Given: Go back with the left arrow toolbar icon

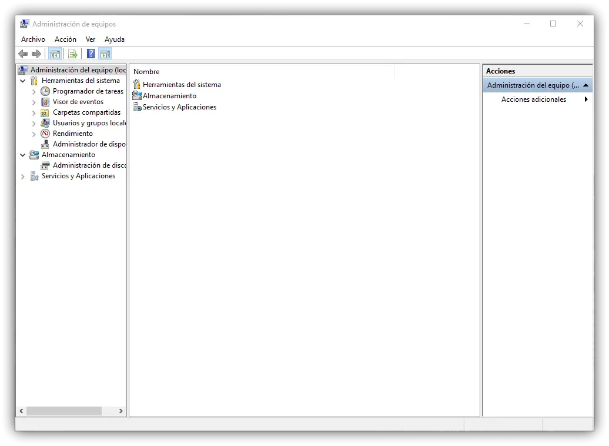Looking at the screenshot, I should click(23, 54).
